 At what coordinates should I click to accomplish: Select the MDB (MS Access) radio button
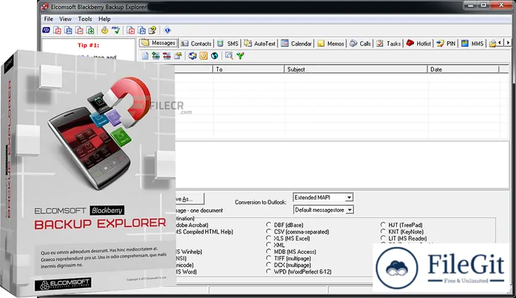(x=268, y=251)
